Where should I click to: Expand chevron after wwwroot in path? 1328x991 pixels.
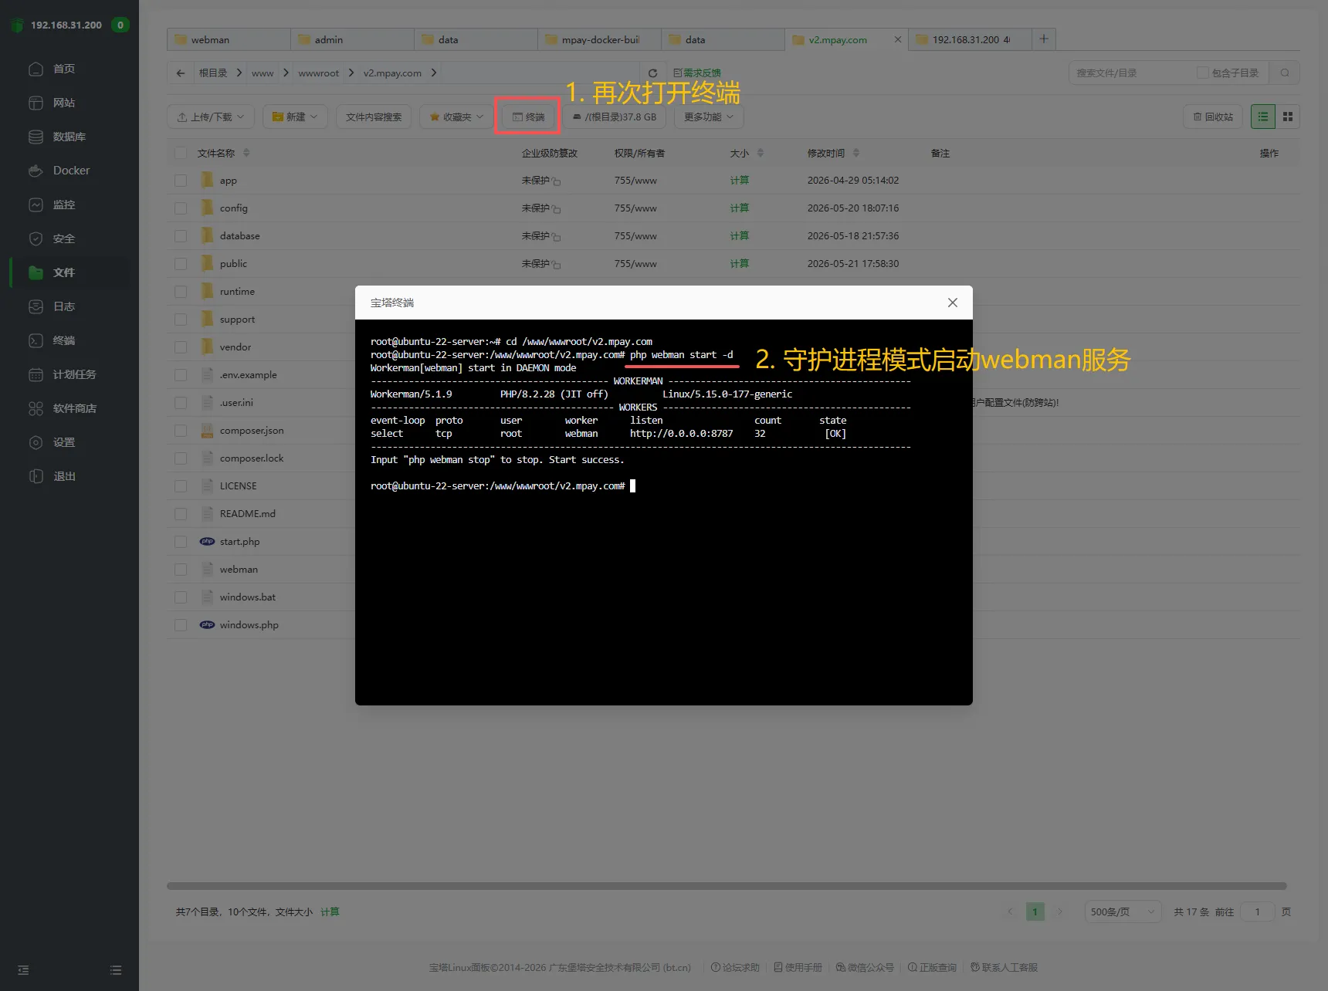coord(351,73)
